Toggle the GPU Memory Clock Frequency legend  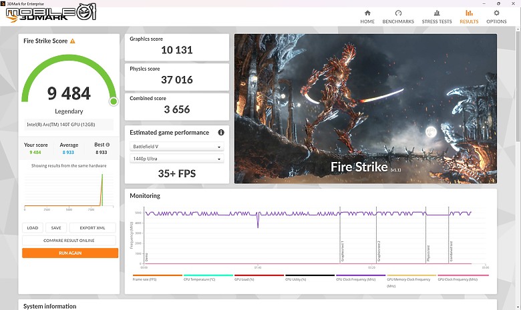coord(411,281)
